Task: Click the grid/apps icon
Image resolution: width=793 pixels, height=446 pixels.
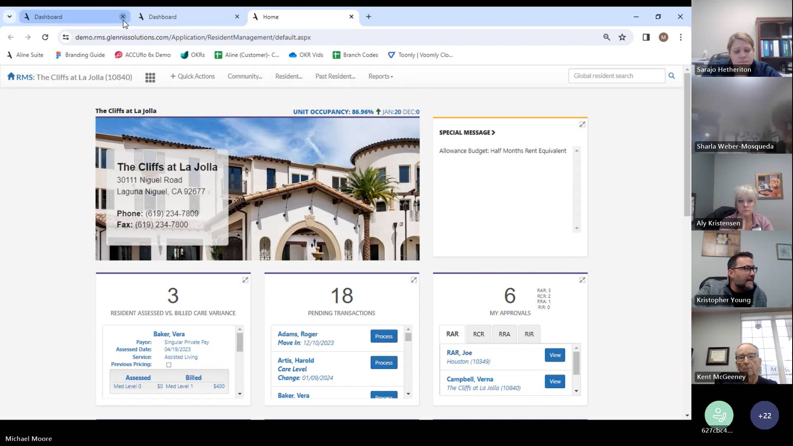Action: pyautogui.click(x=150, y=77)
